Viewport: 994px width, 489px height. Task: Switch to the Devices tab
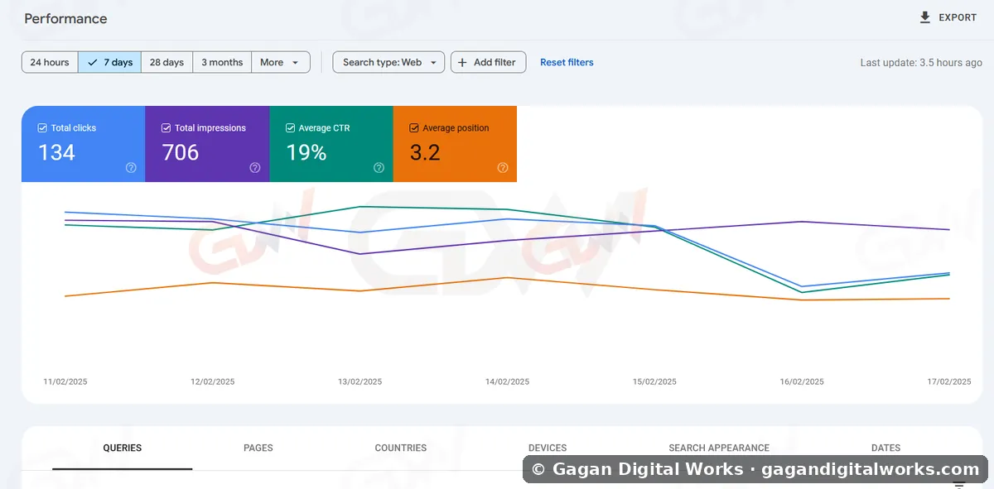tap(548, 448)
